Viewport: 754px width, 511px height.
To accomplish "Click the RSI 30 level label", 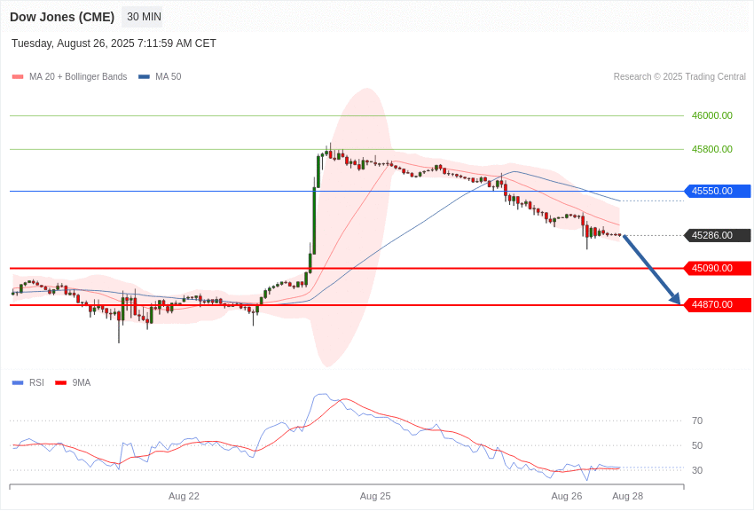I will coord(697,470).
